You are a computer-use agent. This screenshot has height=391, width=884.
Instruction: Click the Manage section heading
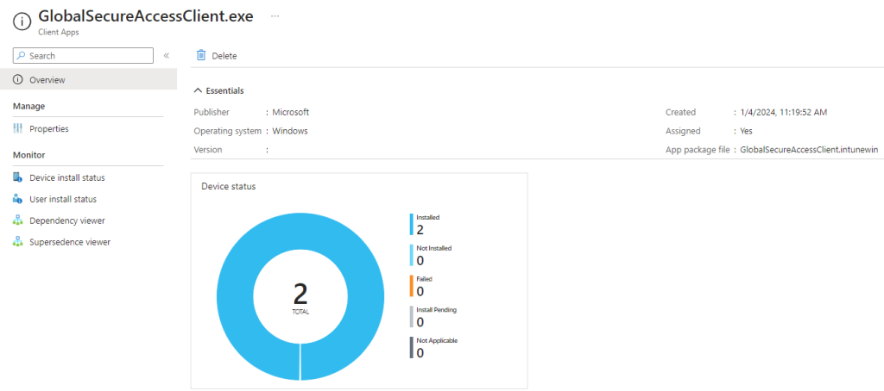pos(28,106)
